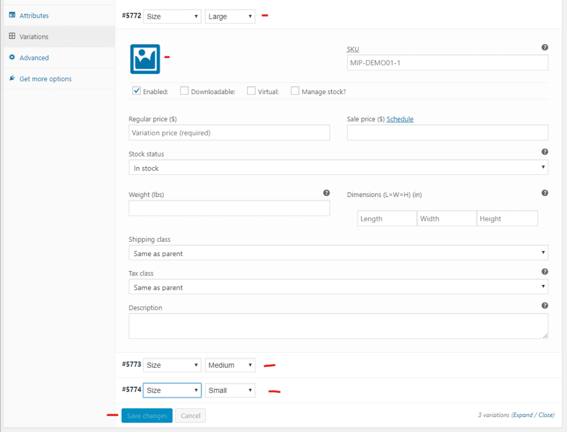Image resolution: width=567 pixels, height=432 pixels.
Task: Click the Schedule sale price link
Action: [x=400, y=119]
